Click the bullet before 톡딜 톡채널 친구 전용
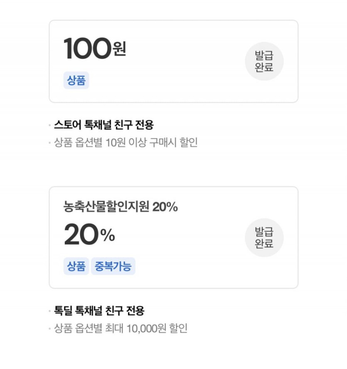The image size is (347, 369). [50, 311]
